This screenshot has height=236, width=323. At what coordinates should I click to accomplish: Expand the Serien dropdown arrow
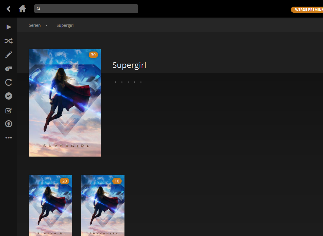46,26
